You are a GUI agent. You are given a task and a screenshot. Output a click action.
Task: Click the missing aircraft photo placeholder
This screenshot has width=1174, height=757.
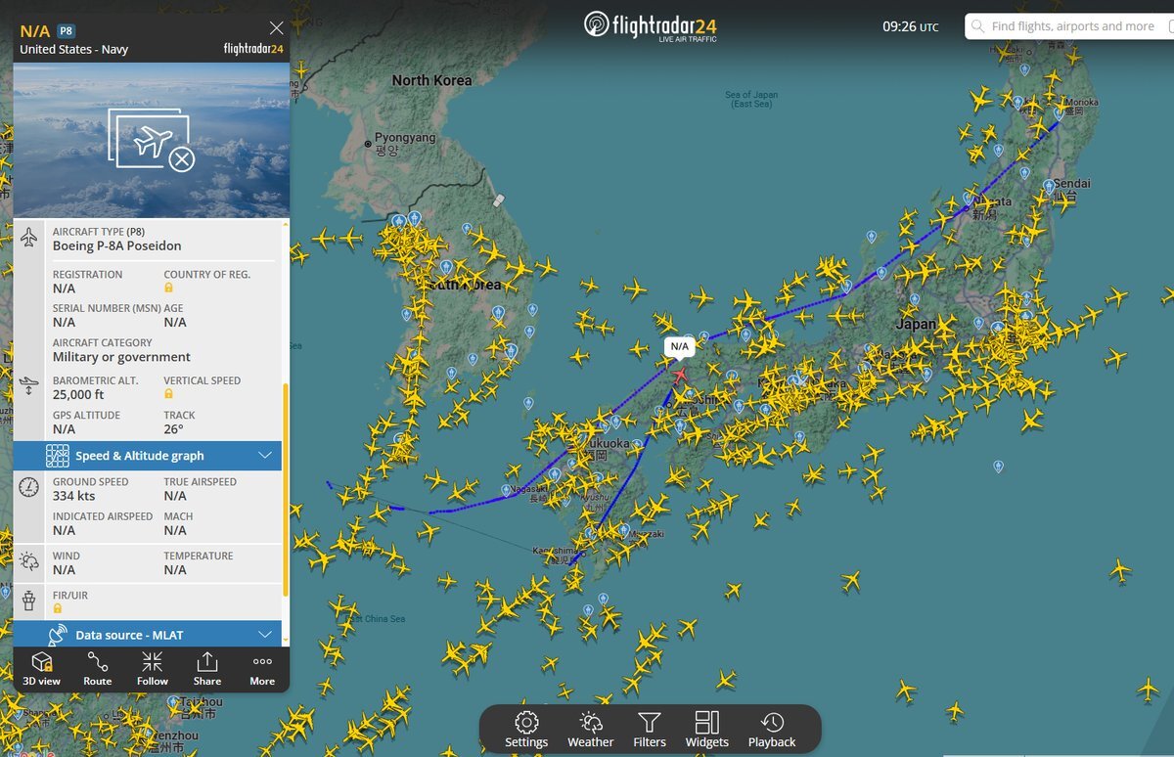click(152, 140)
